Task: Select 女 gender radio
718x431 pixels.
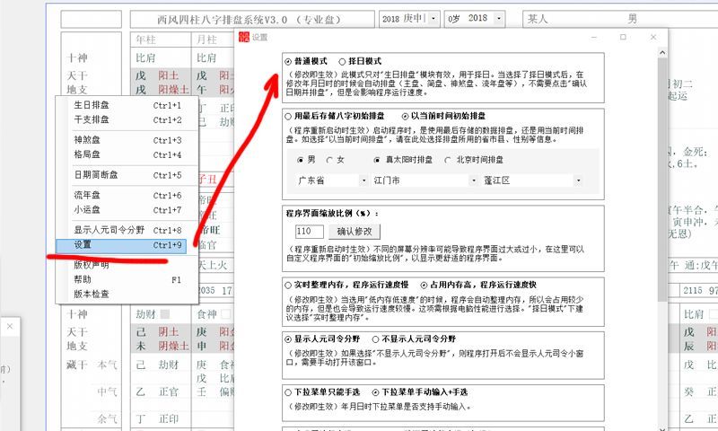Action: pos(329,160)
